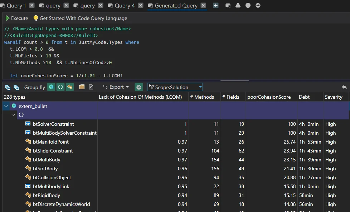Click the folder icon in results toolbar
The image size is (350, 212).
point(82,87)
